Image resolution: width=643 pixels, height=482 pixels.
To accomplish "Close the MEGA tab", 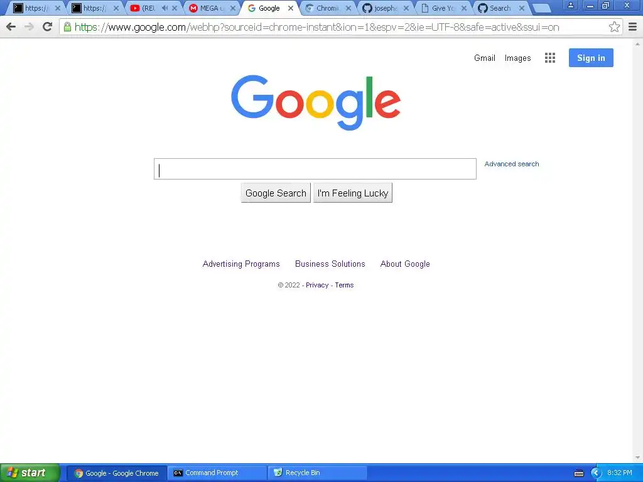I will point(232,8).
